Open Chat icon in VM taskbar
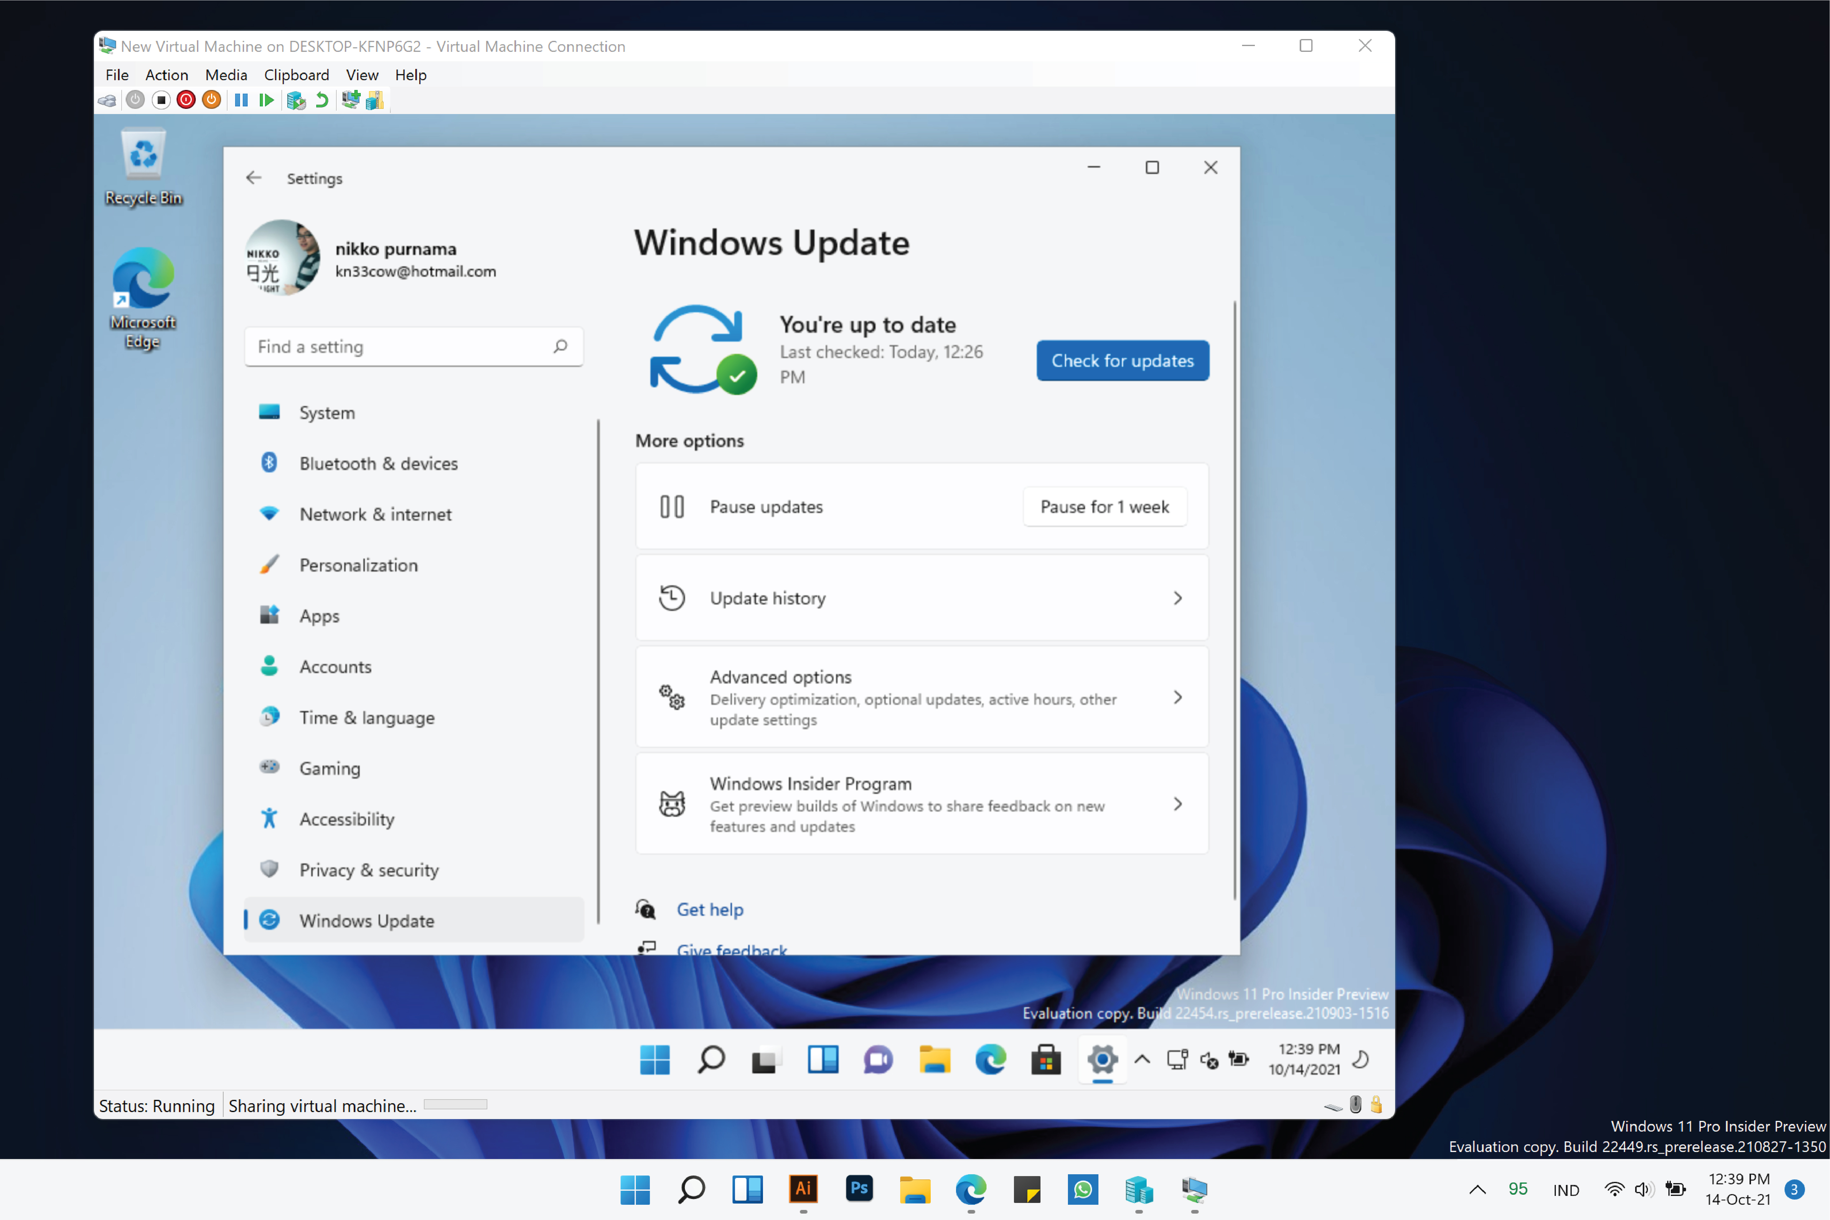This screenshot has height=1220, width=1830. [879, 1060]
